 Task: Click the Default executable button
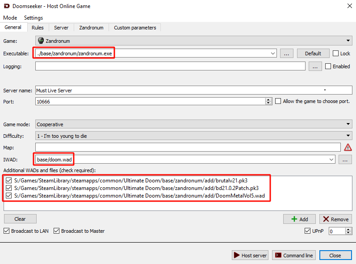click(313, 54)
